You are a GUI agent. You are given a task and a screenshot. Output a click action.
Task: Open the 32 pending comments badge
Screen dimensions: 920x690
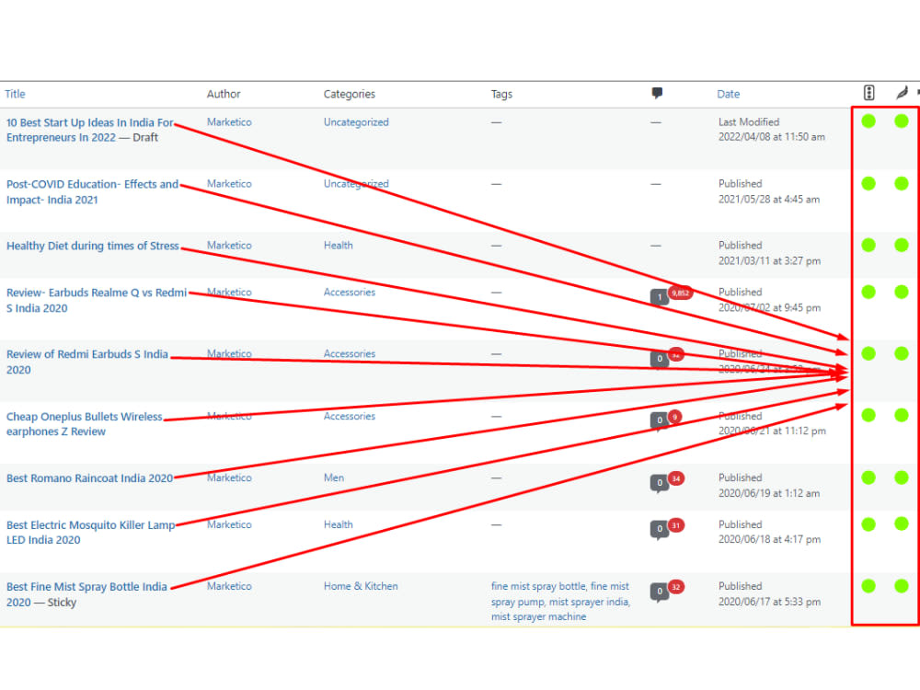(x=676, y=587)
